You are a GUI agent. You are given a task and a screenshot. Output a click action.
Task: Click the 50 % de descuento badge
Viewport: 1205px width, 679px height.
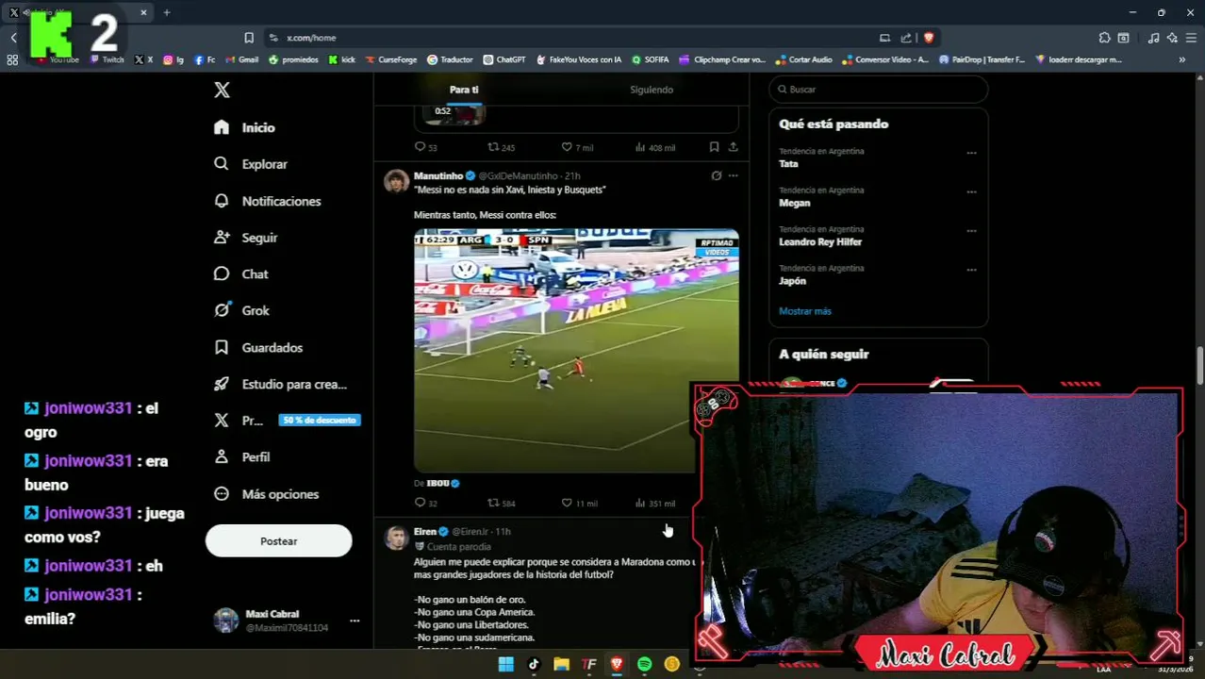(320, 421)
